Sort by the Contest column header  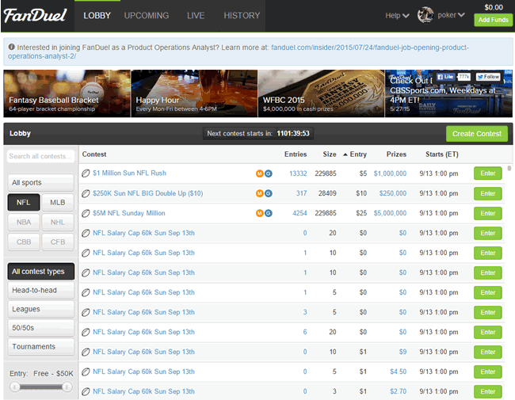[94, 154]
